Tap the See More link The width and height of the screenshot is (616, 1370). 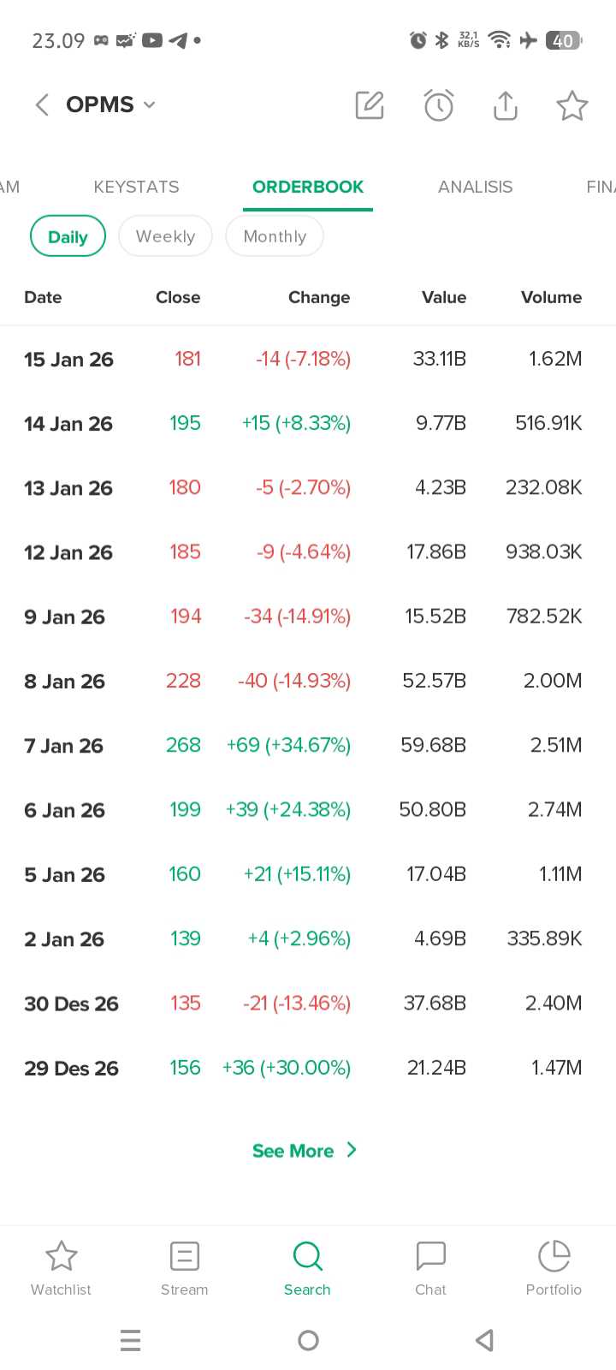293,1151
